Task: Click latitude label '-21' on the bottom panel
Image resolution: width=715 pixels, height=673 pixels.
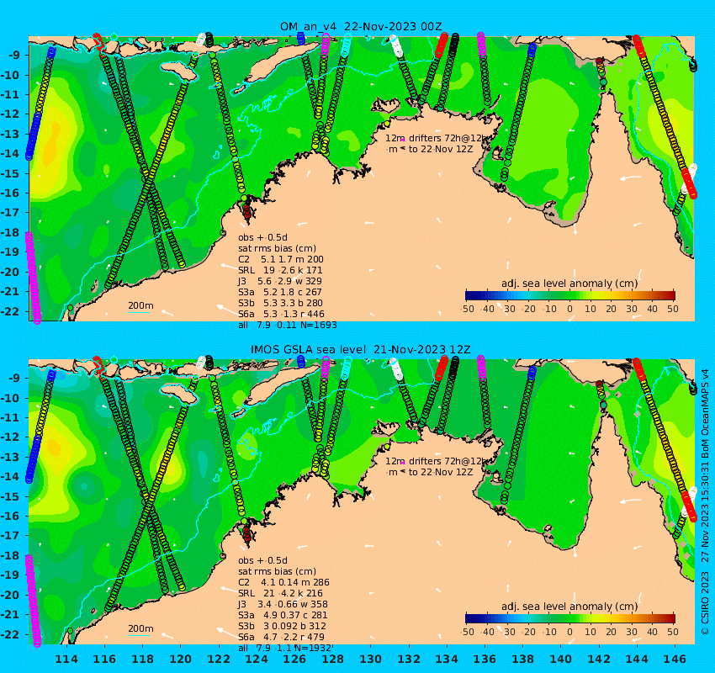Action: (9, 614)
